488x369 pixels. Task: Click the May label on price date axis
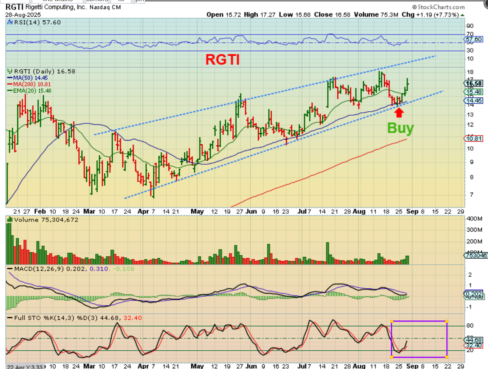[198, 211]
